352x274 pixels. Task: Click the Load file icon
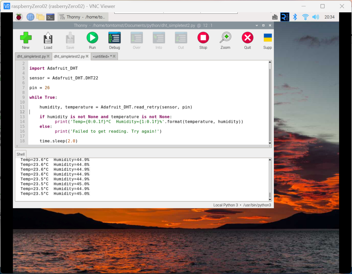click(48, 38)
